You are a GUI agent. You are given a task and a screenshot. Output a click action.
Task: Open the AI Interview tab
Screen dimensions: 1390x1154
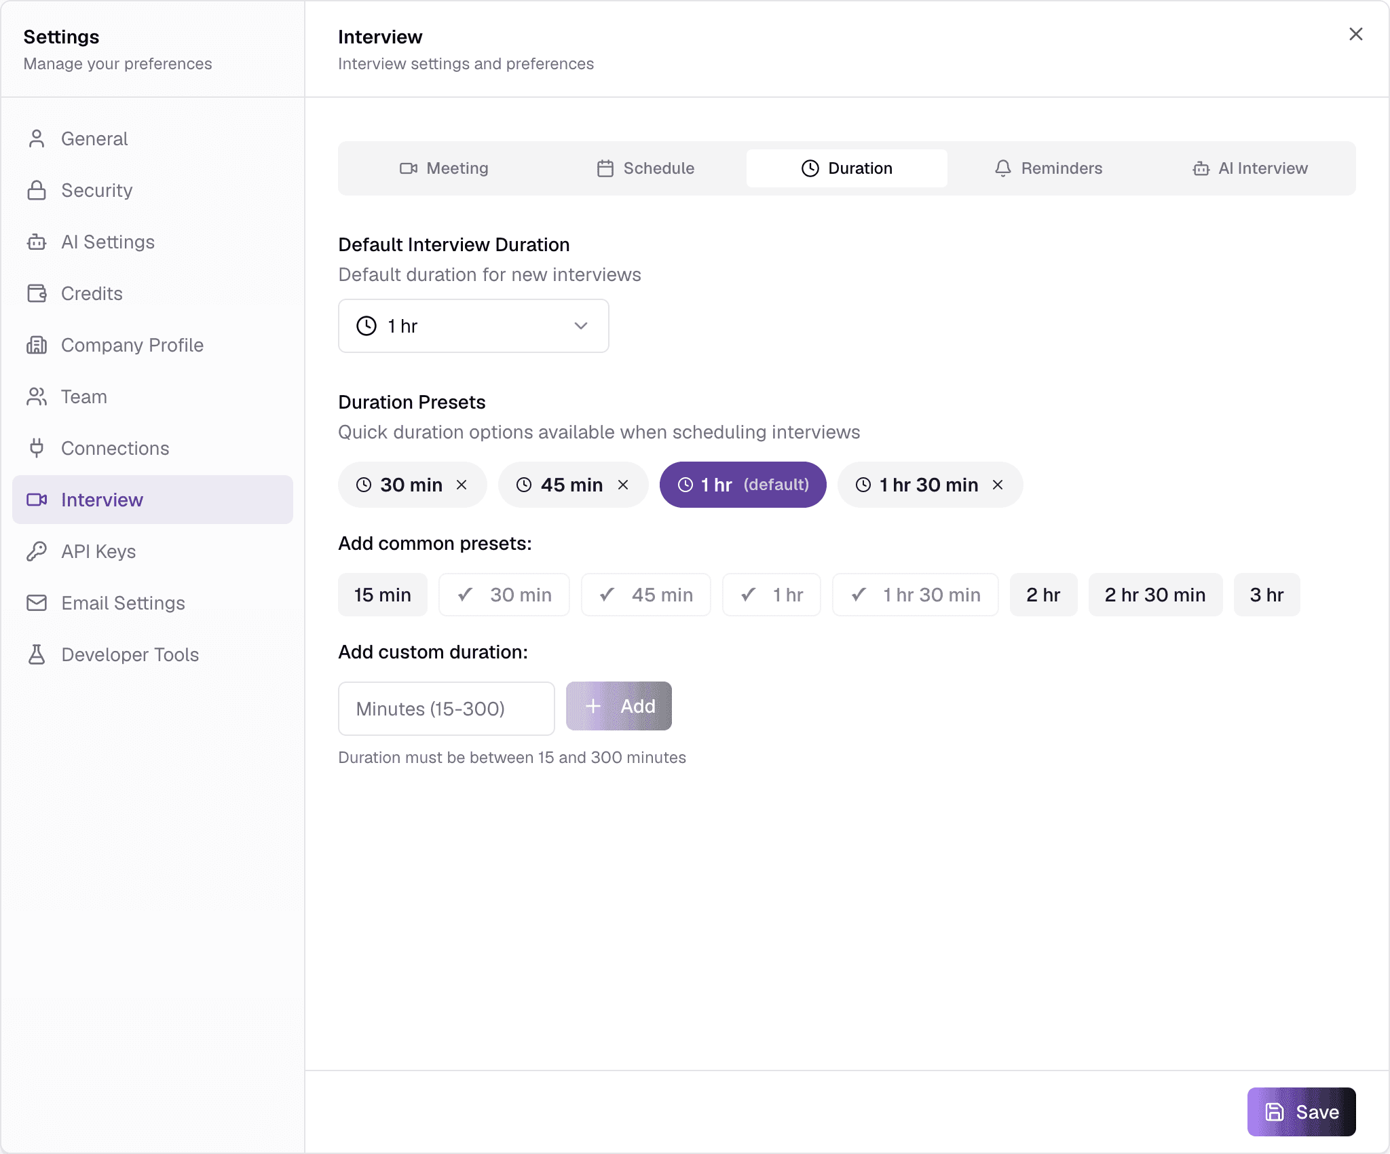1250,168
